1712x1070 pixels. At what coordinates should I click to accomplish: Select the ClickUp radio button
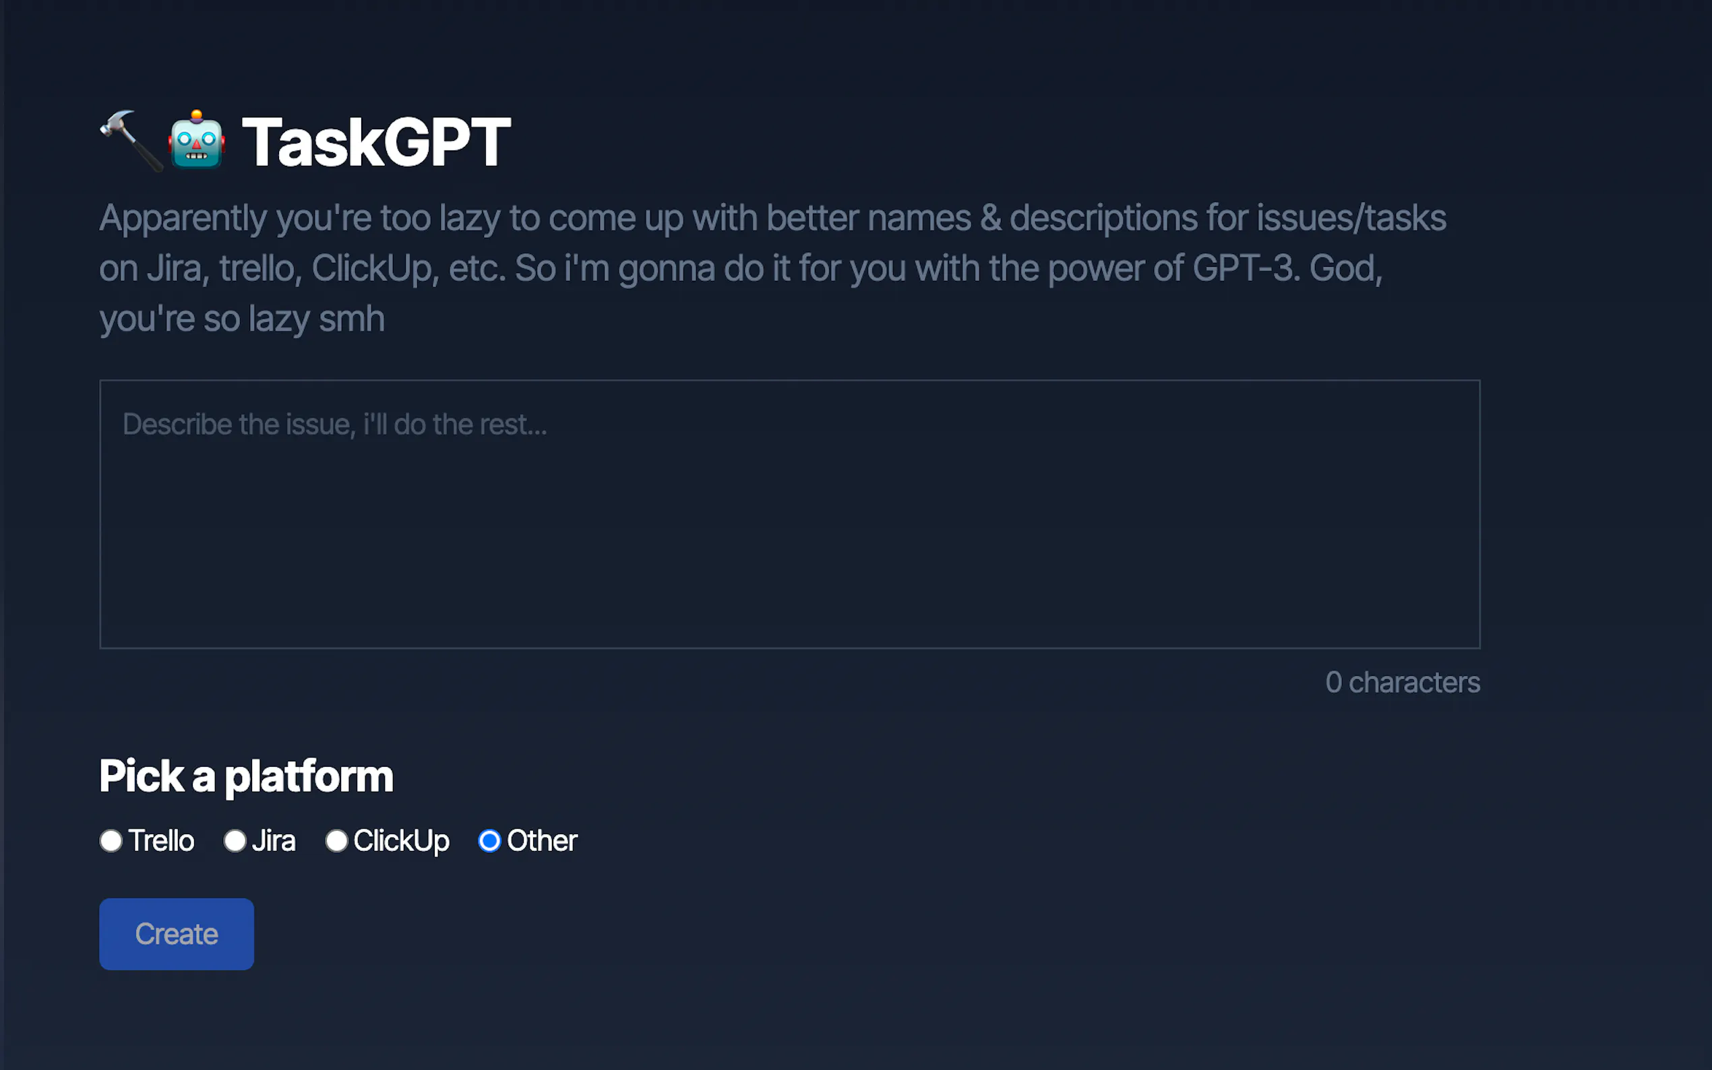pos(336,841)
